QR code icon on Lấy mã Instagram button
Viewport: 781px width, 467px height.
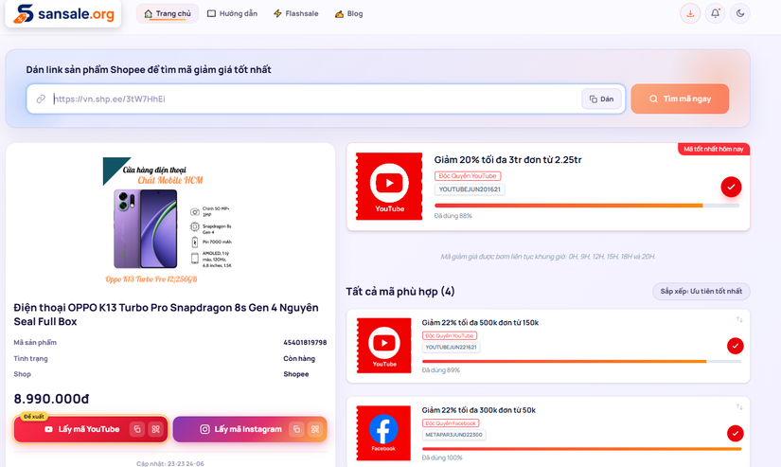[x=315, y=429]
